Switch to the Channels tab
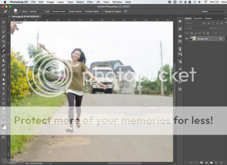This screenshot has height=165, width=227. pos(198,18)
